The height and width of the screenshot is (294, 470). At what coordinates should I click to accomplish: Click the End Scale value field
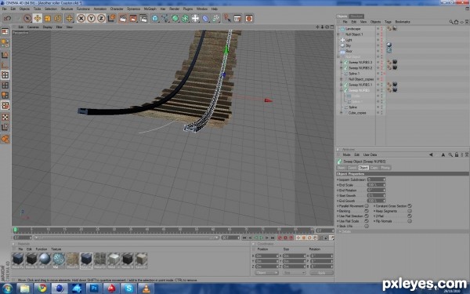click(376, 185)
